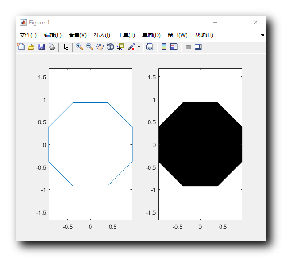
Task: Click the black filled octagon in right plot
Action: (200, 144)
